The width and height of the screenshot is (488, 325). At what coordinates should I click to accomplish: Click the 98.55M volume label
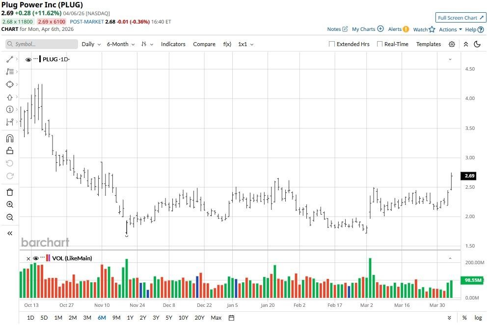click(472, 280)
